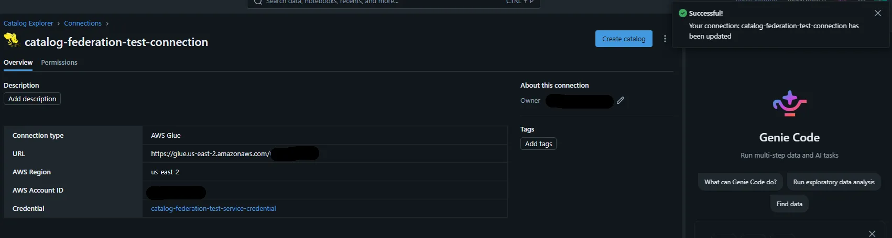Click the Find data suggestion chip
The height and width of the screenshot is (238, 892).
coord(789,204)
